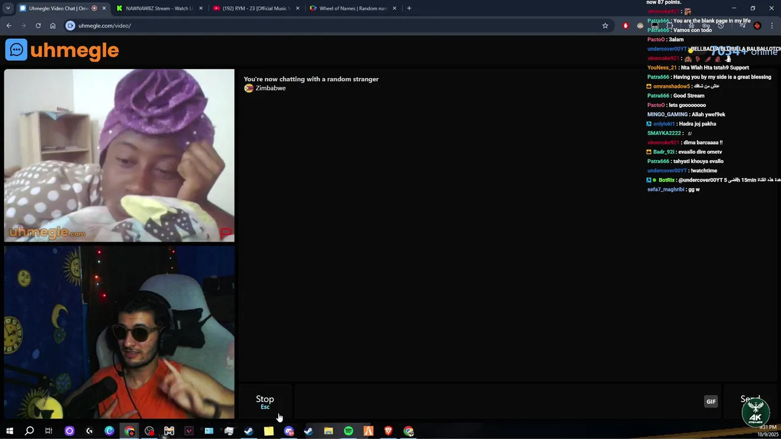Bookmark this page with the star
Viewport: 781px width, 439px height.
pos(605,26)
